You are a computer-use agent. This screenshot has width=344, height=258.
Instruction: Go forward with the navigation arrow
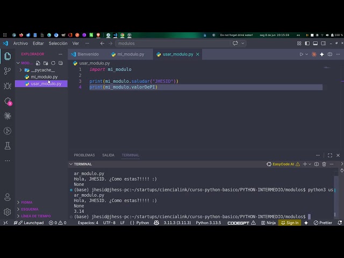pyautogui.click(x=110, y=44)
